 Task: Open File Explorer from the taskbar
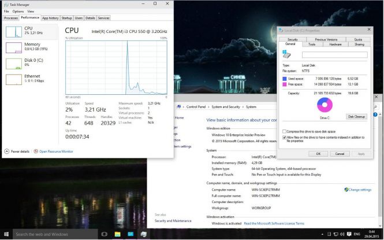[118, 234]
